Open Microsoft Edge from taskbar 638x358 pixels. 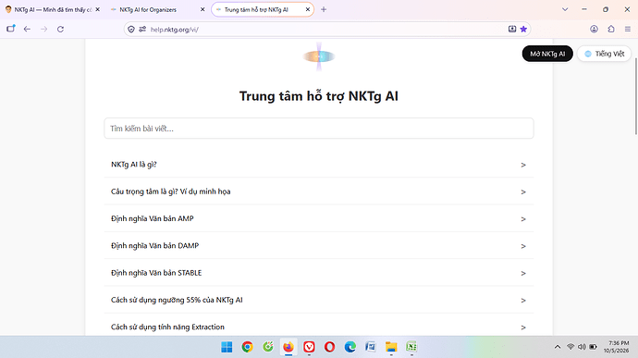[x=350, y=347]
